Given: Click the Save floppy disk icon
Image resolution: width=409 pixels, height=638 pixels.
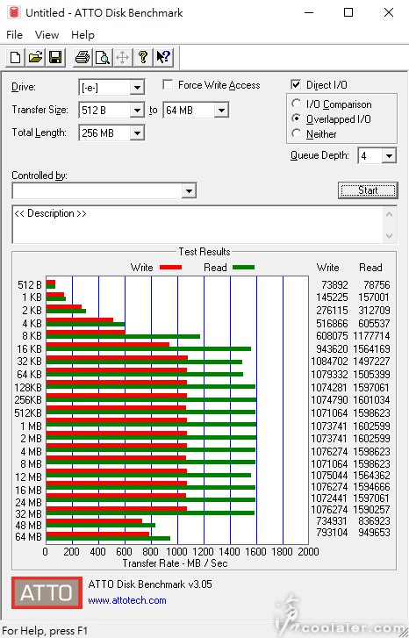Looking at the screenshot, I should coord(55,57).
